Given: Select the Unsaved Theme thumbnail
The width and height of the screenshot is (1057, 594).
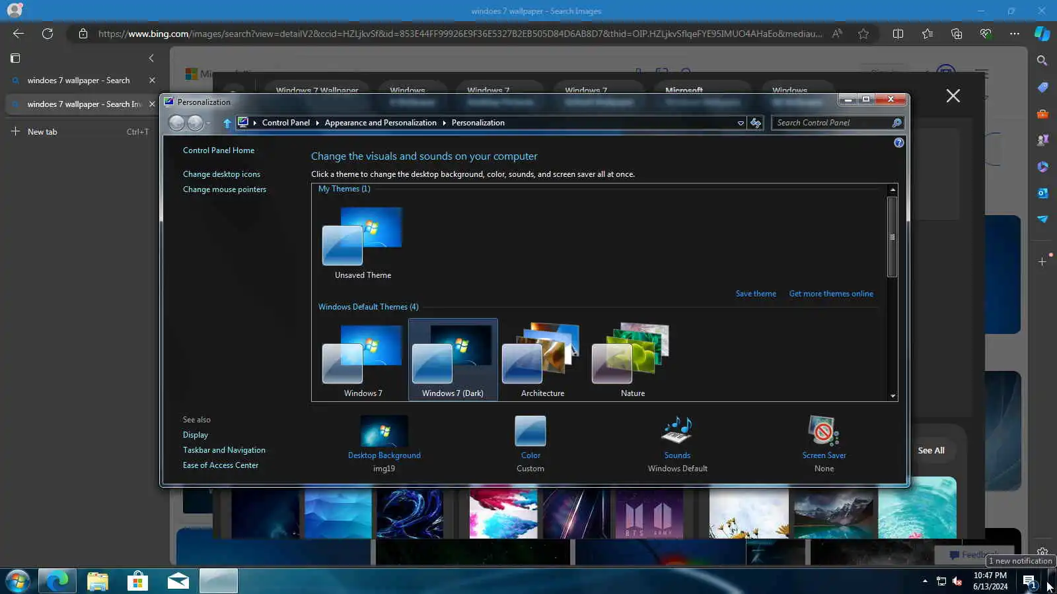Looking at the screenshot, I should coord(363,243).
